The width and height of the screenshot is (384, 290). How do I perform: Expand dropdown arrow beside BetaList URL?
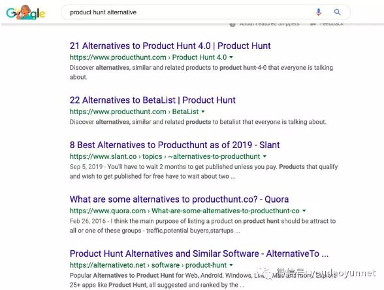click(202, 111)
